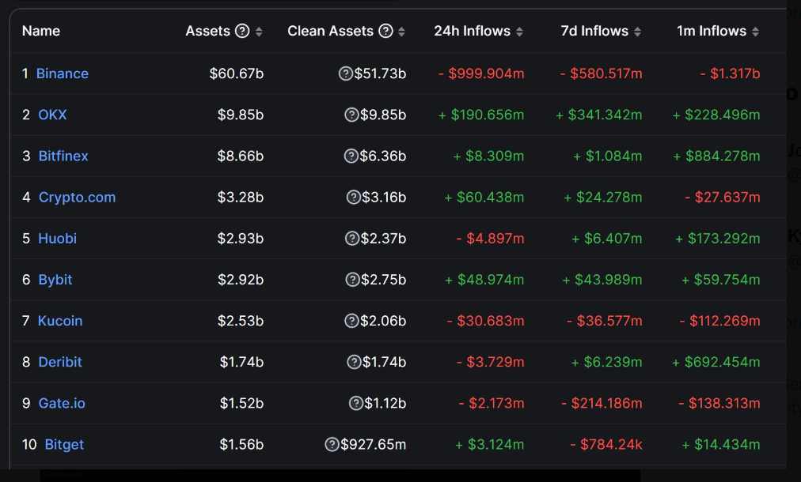Click question icon in Bitfinex clean assets cell
Image resolution: width=801 pixels, height=482 pixels.
click(x=351, y=156)
